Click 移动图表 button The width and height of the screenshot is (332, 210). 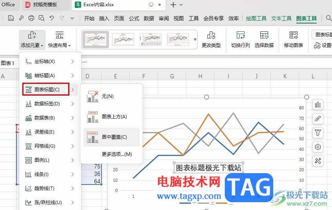pos(294,40)
